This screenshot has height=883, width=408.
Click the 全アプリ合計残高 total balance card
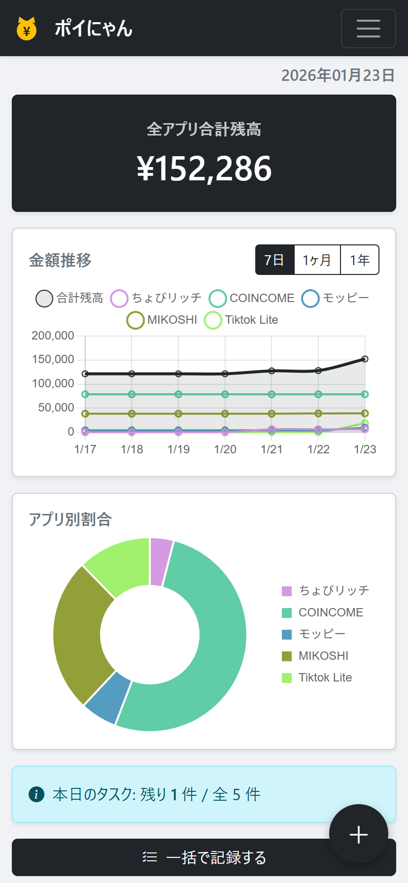pyautogui.click(x=204, y=153)
